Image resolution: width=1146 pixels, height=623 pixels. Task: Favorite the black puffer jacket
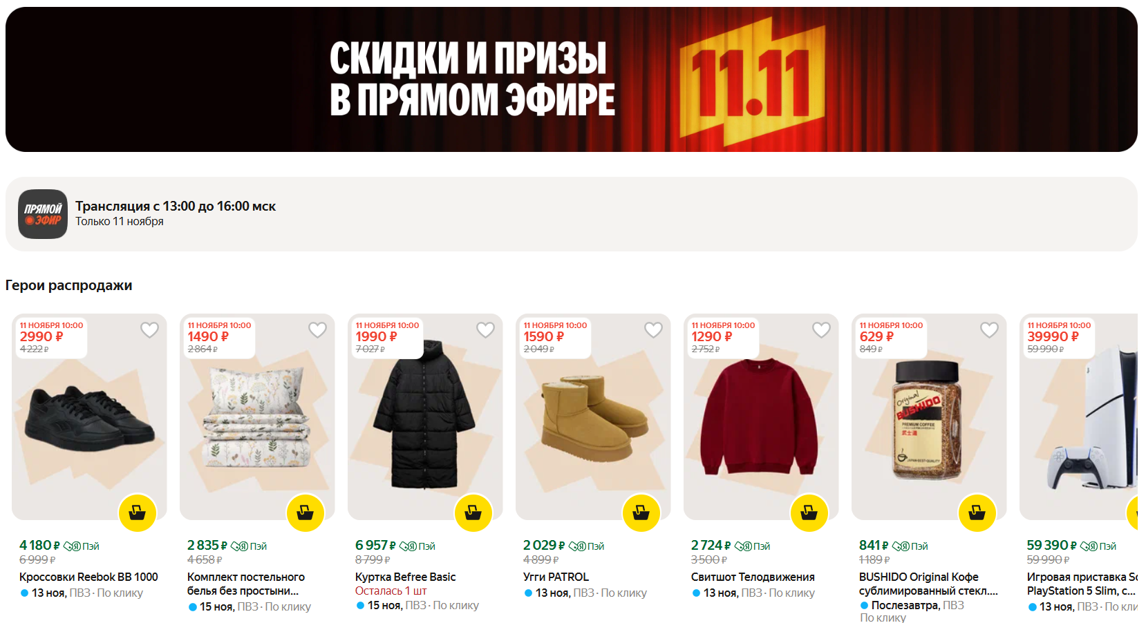486,330
